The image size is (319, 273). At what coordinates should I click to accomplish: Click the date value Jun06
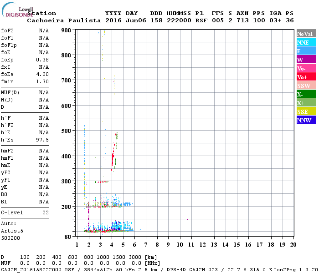click(x=136, y=20)
